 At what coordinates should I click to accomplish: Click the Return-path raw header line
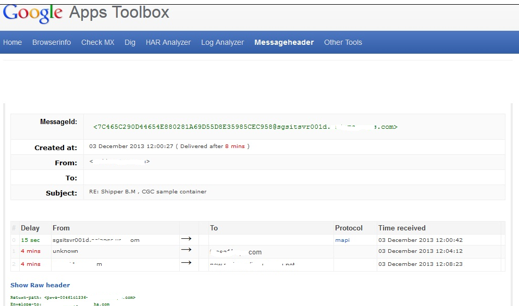(x=73, y=297)
